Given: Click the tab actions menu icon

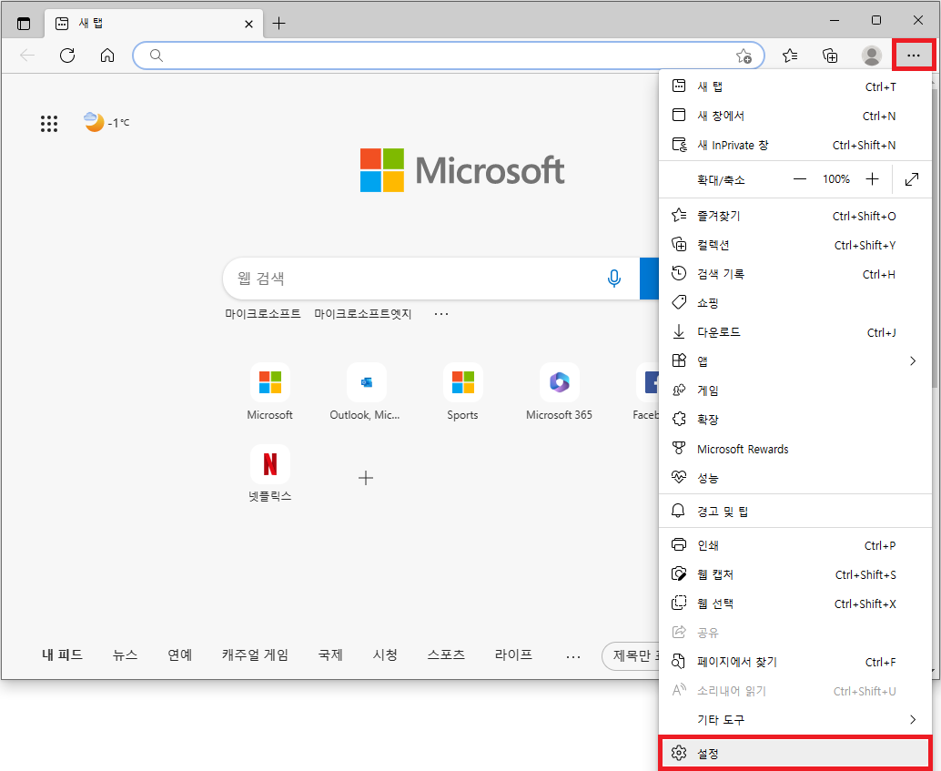Looking at the screenshot, I should point(24,24).
